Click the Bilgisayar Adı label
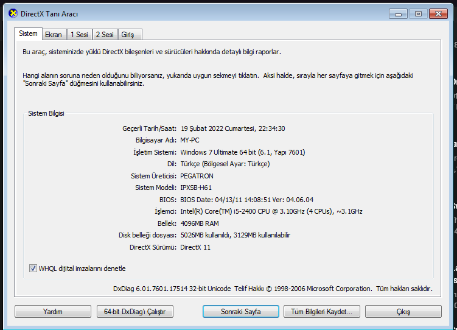457x330 pixels. coord(156,140)
